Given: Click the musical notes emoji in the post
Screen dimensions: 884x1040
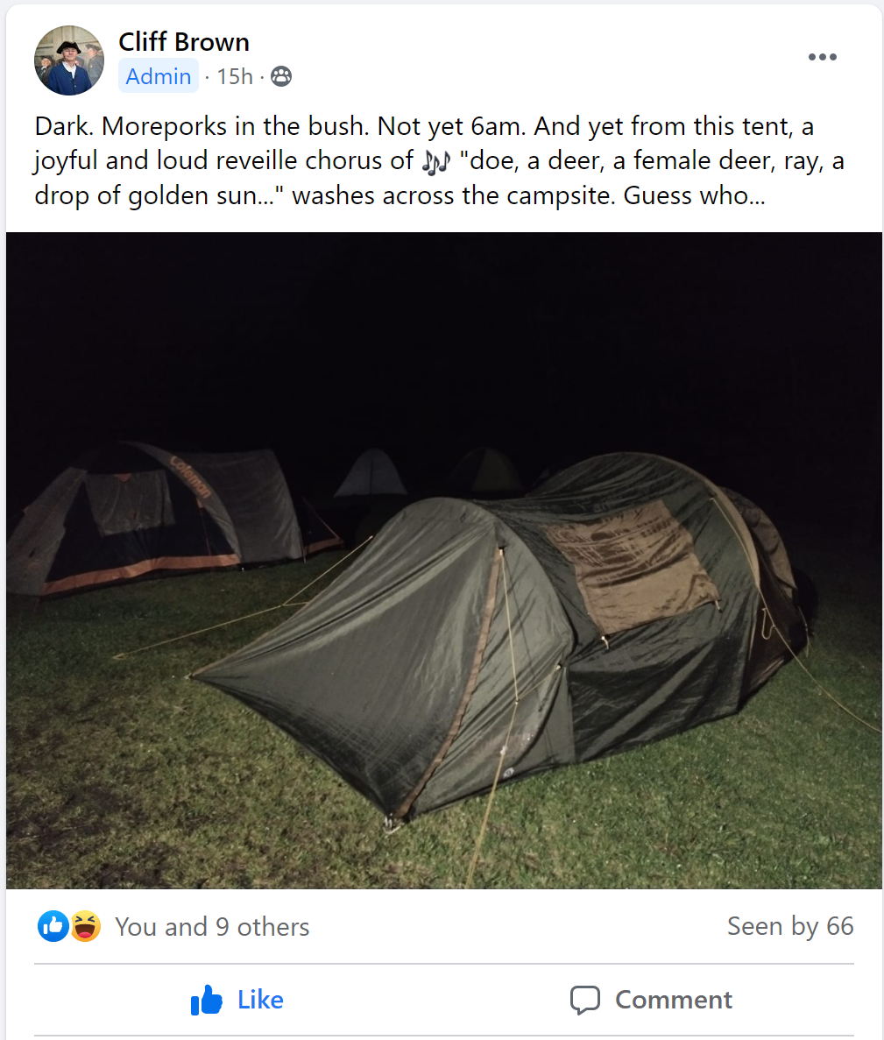Looking at the screenshot, I should pyautogui.click(x=435, y=161).
